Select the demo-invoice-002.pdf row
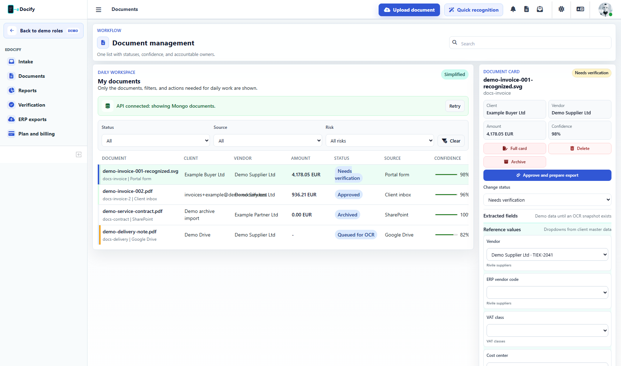 (x=283, y=195)
